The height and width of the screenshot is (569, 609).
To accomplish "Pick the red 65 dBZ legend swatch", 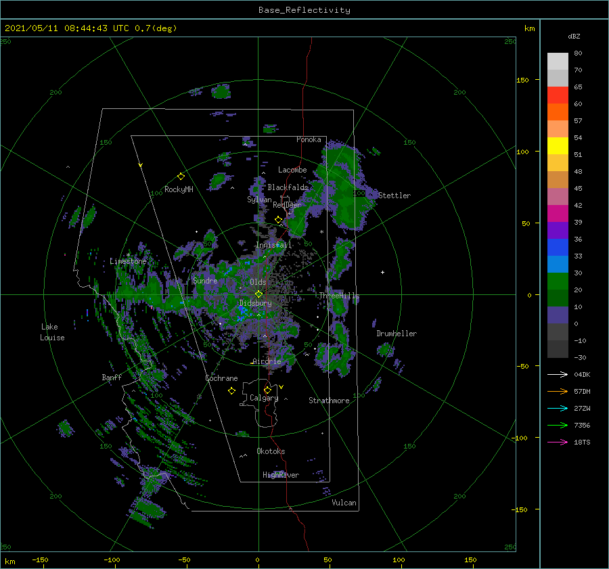I will click(558, 95).
